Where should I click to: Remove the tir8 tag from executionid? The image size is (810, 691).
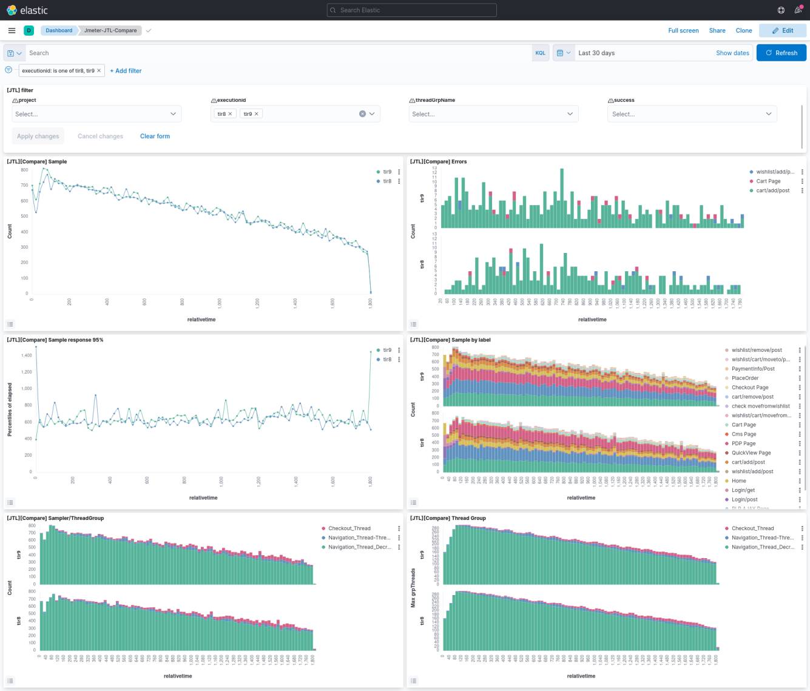coord(230,114)
